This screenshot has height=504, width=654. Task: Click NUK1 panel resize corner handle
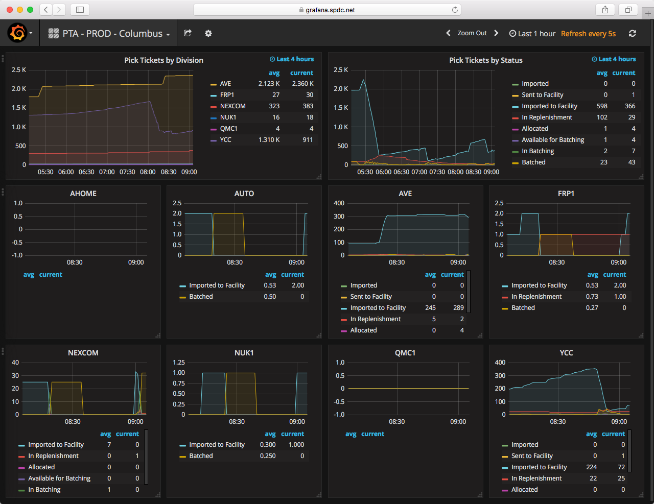tap(319, 494)
